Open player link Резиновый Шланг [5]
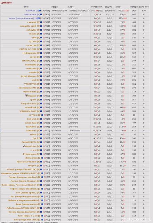The image size is (153, 223). coord(29,162)
